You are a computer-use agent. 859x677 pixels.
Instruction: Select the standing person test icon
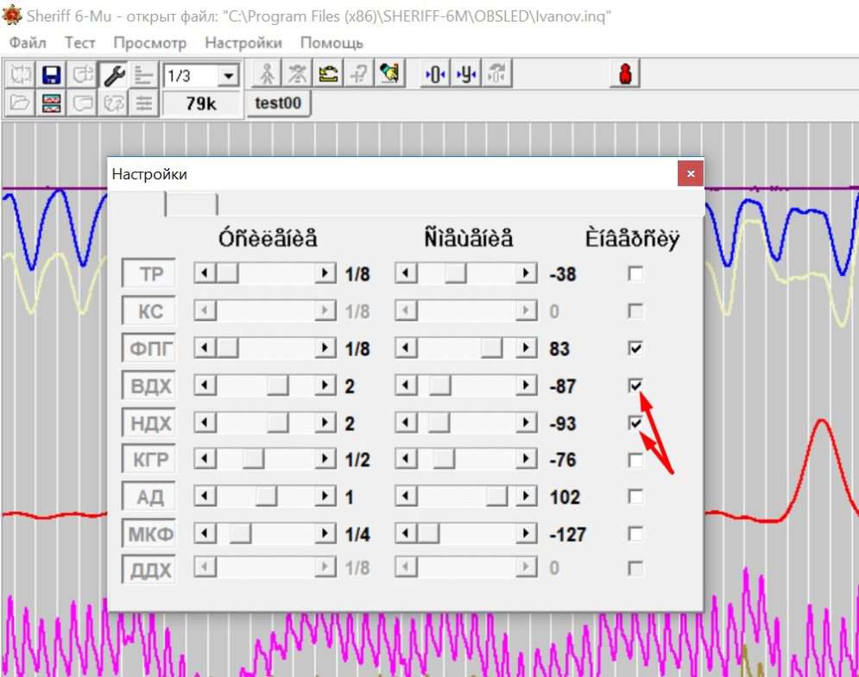(x=268, y=72)
